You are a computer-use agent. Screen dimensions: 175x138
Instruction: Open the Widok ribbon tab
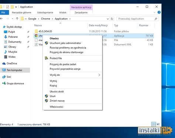point(63,13)
